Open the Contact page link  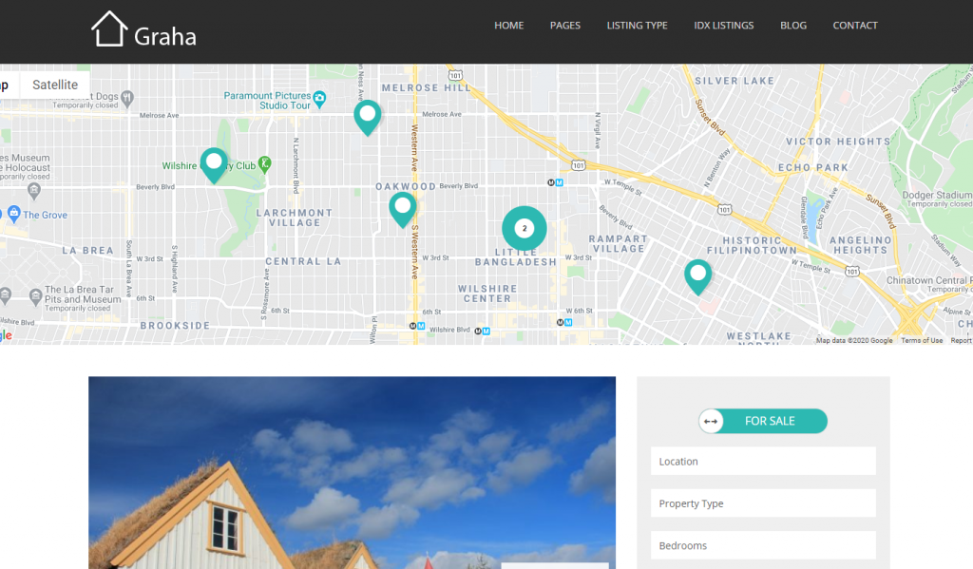point(854,26)
